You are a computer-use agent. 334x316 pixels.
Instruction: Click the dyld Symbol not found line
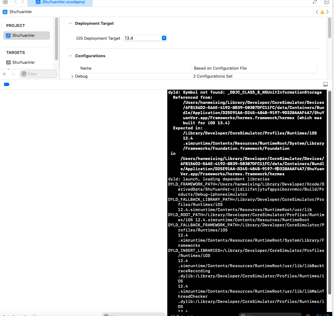point(245,93)
